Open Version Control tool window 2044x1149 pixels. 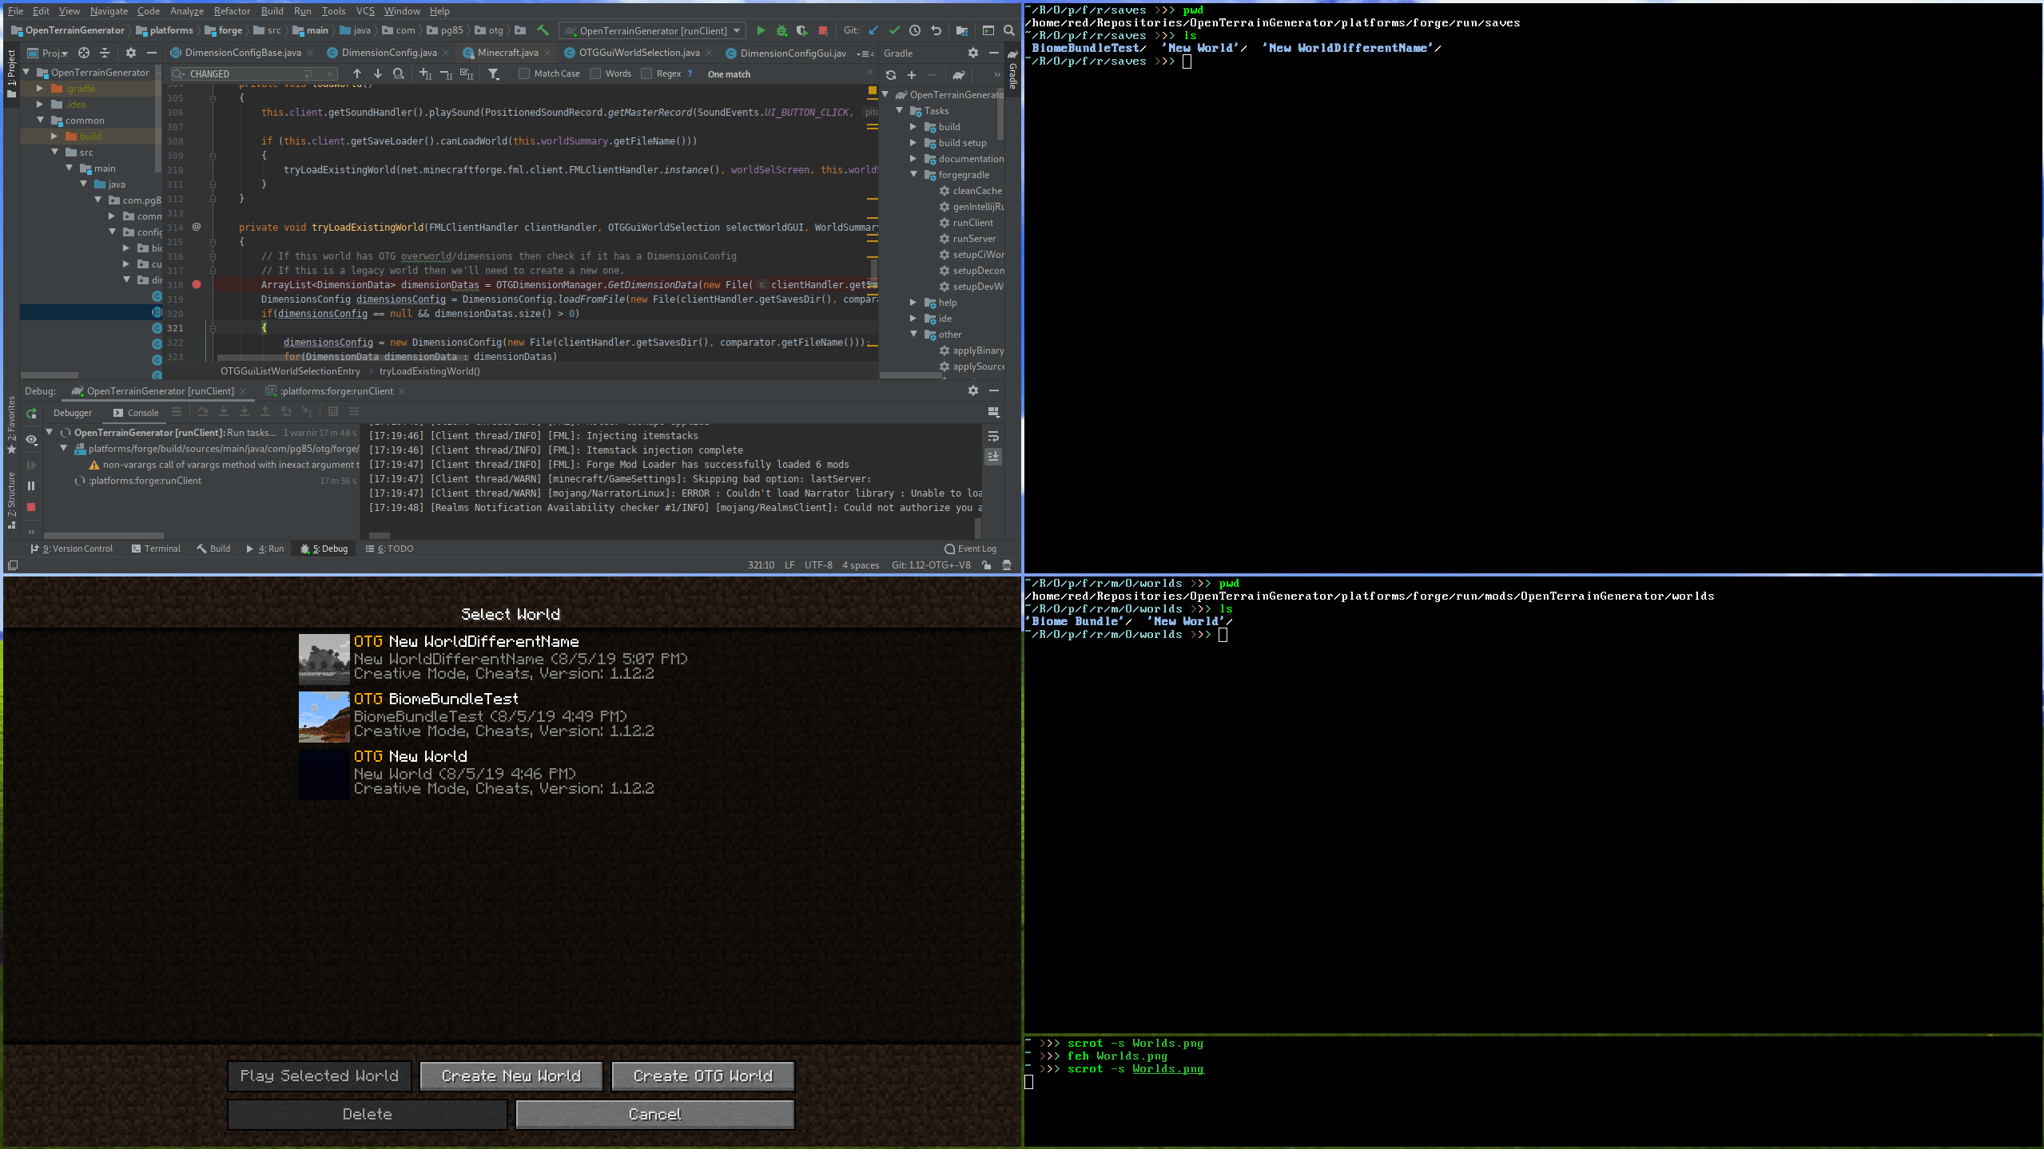tap(71, 549)
